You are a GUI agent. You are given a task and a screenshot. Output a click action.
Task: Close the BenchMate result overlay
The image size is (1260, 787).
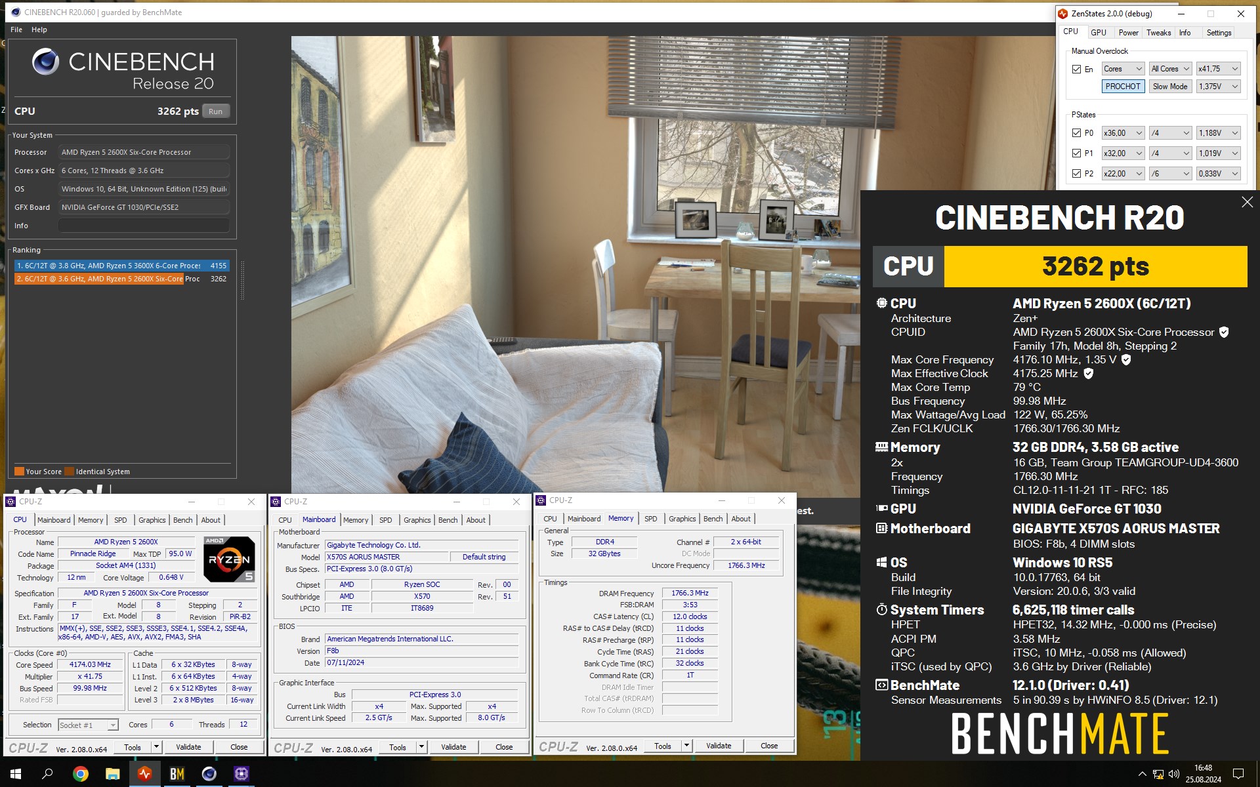(1247, 203)
